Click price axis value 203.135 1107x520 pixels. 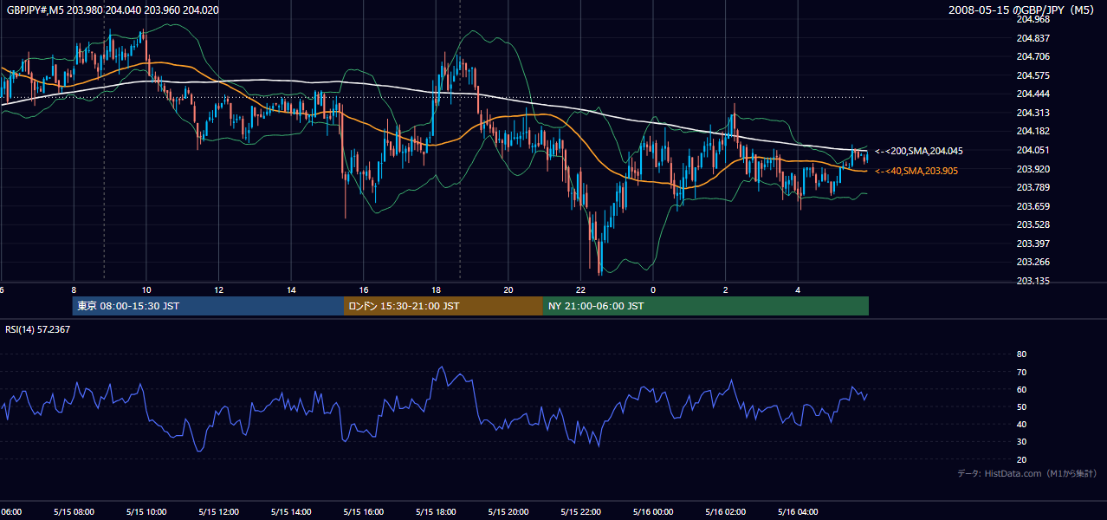pyautogui.click(x=1033, y=281)
